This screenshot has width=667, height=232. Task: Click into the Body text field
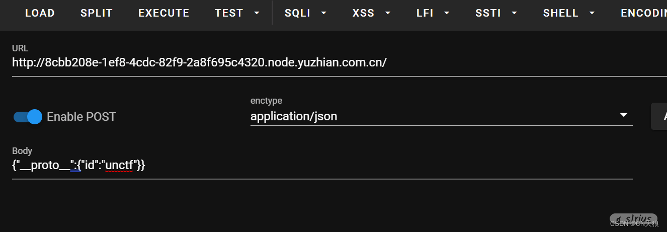pyautogui.click(x=322, y=165)
